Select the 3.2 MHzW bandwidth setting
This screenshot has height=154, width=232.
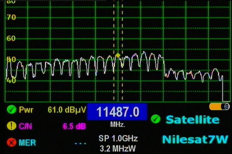click(x=117, y=147)
